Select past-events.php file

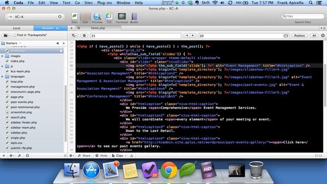tap(22, 102)
